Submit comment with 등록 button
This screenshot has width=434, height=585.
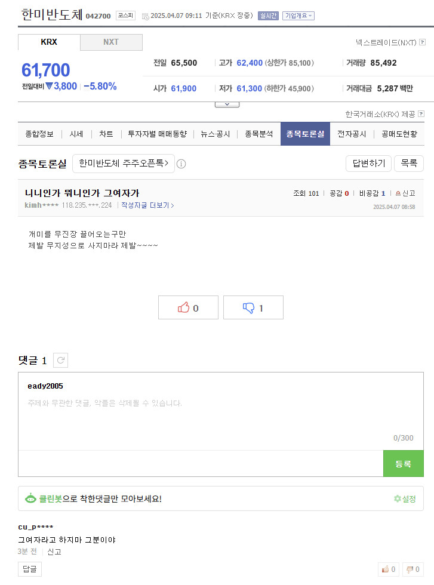(404, 464)
